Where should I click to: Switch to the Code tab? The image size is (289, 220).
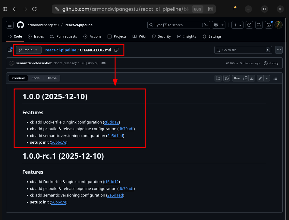click(35, 78)
